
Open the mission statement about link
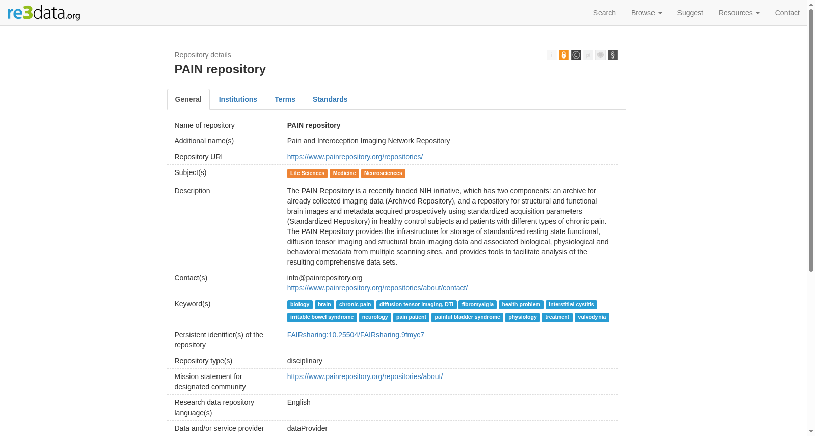(365, 376)
